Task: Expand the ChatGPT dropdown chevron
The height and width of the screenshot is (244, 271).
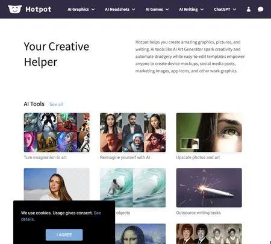Action: coord(234,10)
